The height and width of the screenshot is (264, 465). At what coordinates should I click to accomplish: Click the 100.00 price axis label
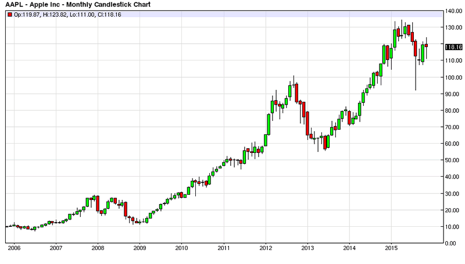[x=454, y=77]
